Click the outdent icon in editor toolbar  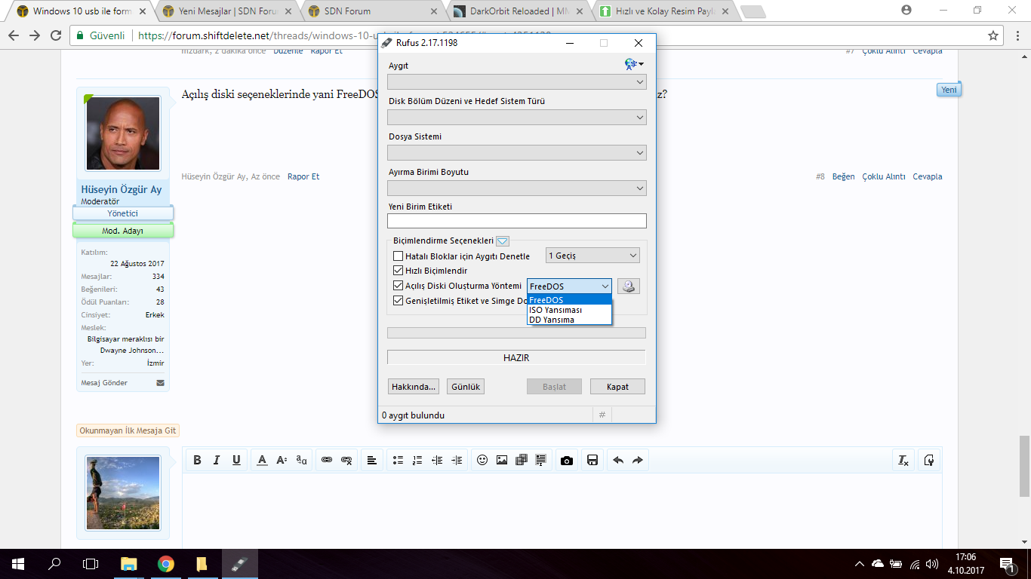coord(437,460)
